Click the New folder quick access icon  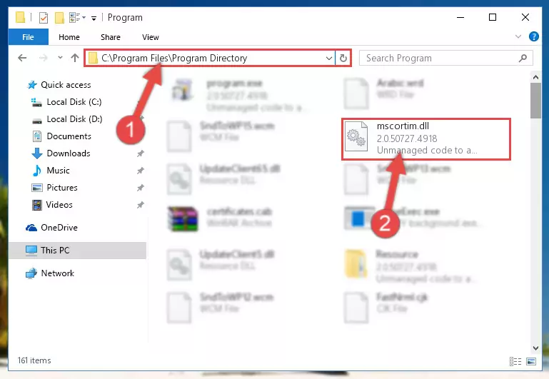coord(59,17)
